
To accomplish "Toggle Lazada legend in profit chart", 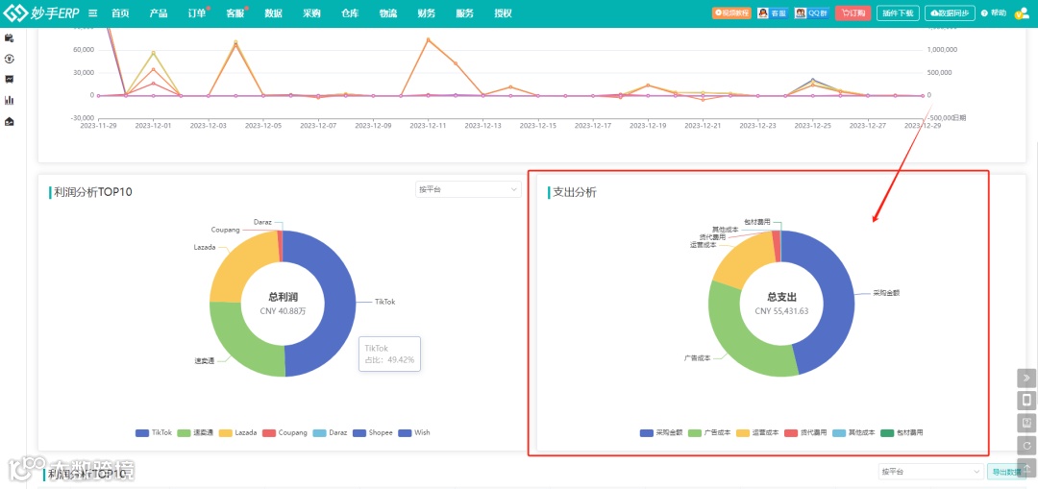I will 237,432.
